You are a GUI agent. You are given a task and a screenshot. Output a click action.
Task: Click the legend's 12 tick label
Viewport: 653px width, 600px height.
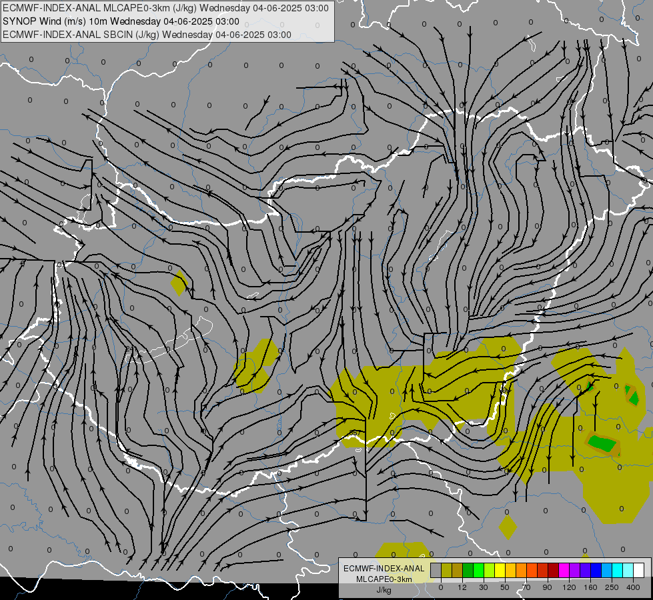coord(462,587)
